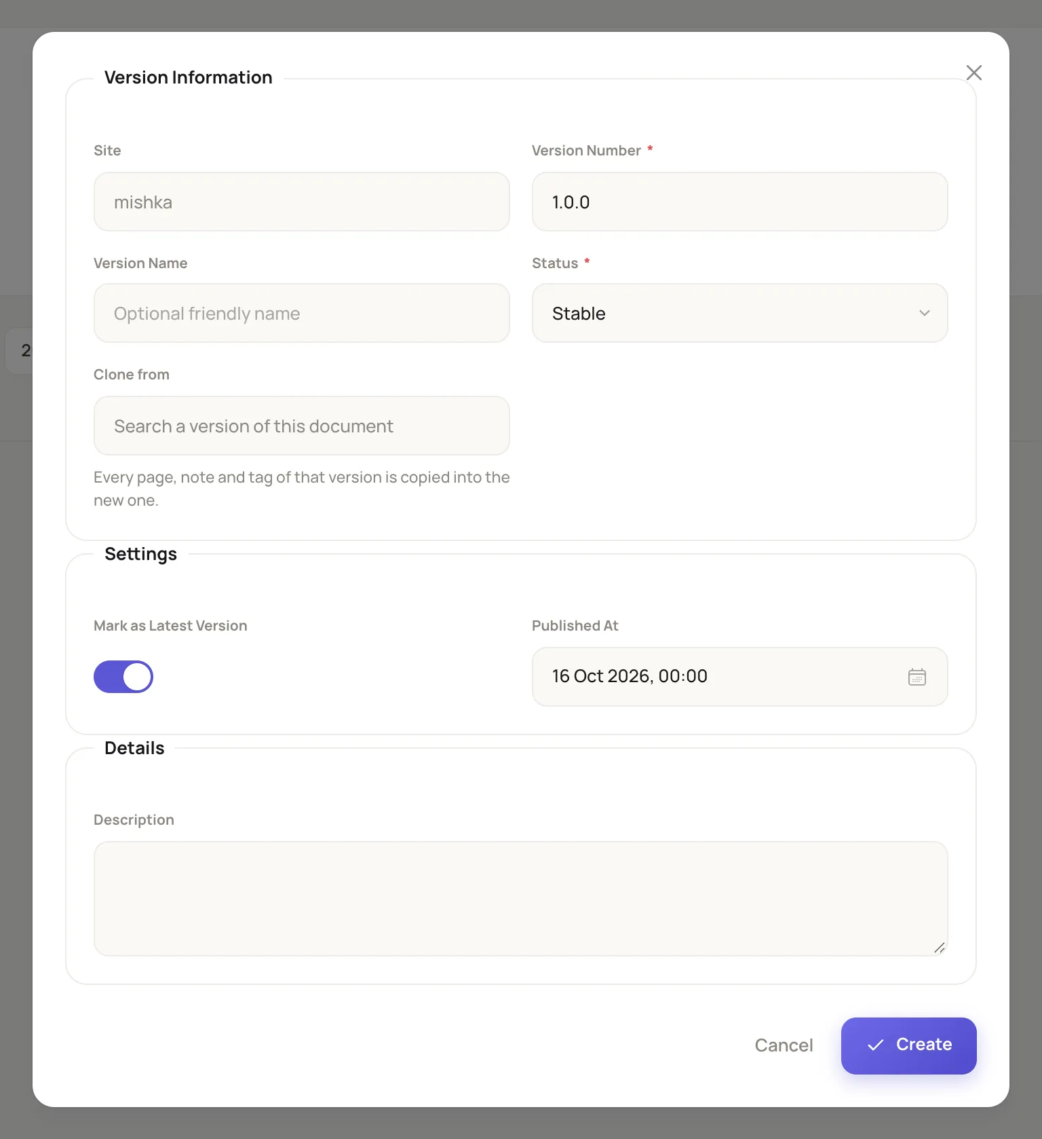The height and width of the screenshot is (1139, 1042).
Task: Click the Details section heading
Action: tap(134, 748)
